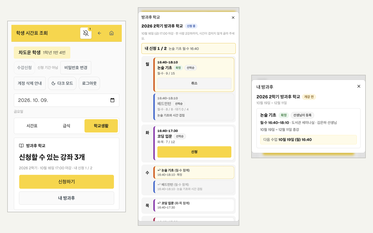Viewport: 373px width, 233px height.
Task: Click the 개강 전 status badge
Action: [x=309, y=97]
